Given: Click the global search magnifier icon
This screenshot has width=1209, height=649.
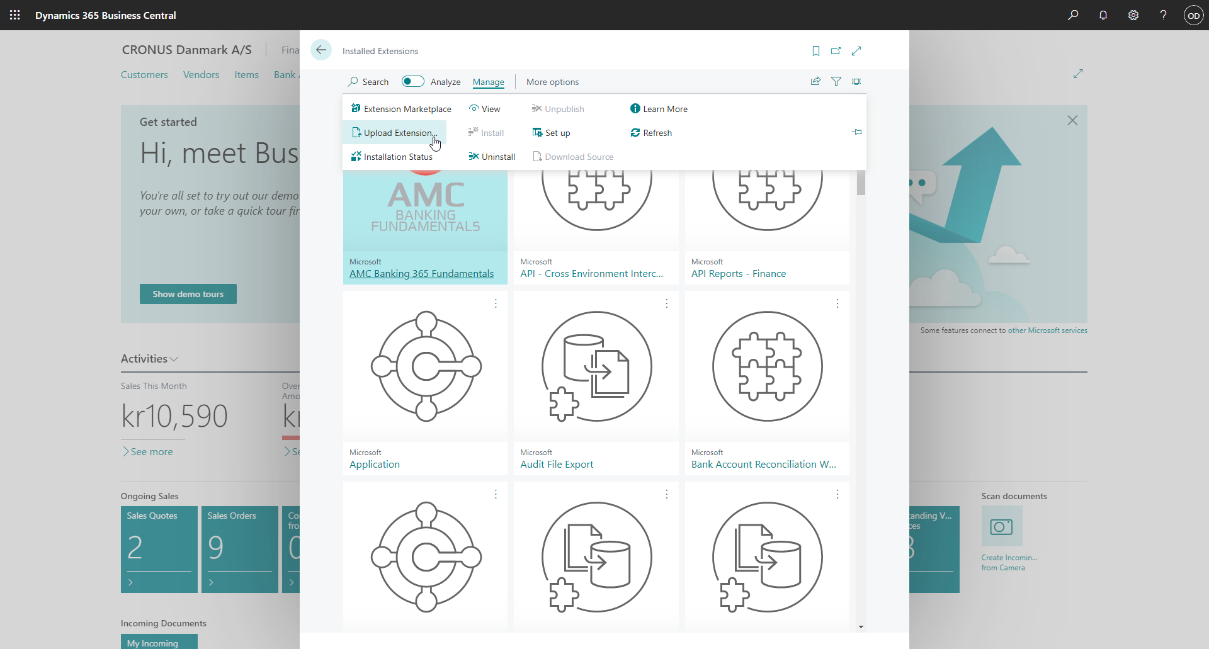Looking at the screenshot, I should click(1073, 15).
